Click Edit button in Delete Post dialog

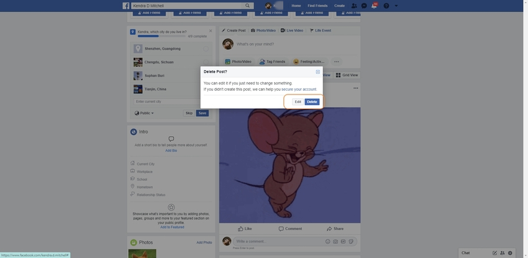tap(298, 102)
